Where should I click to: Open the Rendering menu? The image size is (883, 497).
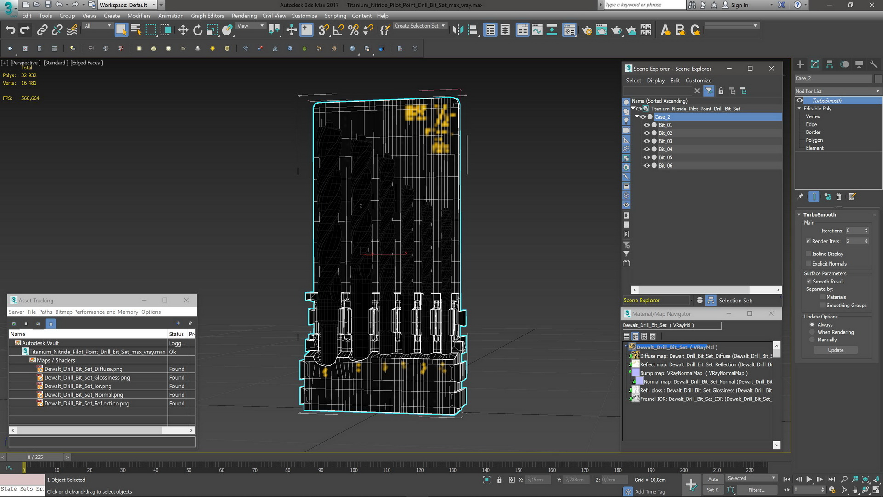tap(244, 16)
